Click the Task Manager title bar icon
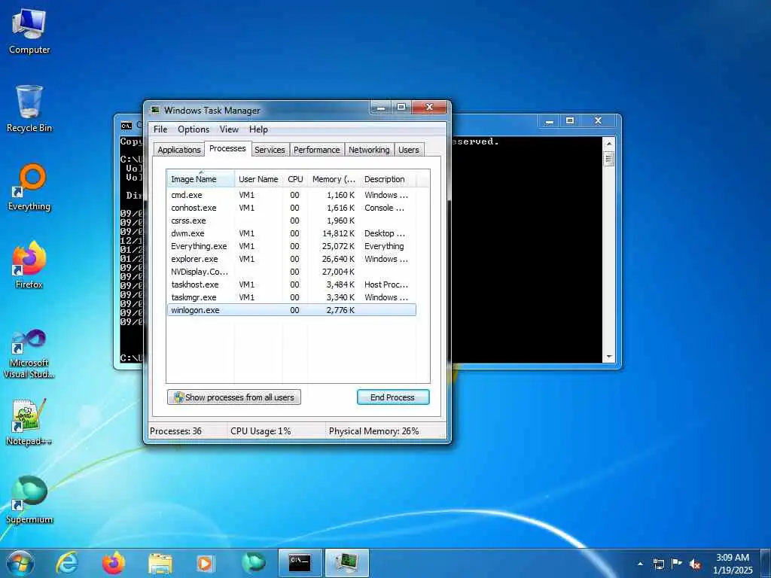The height and width of the screenshot is (578, 771). pos(155,110)
